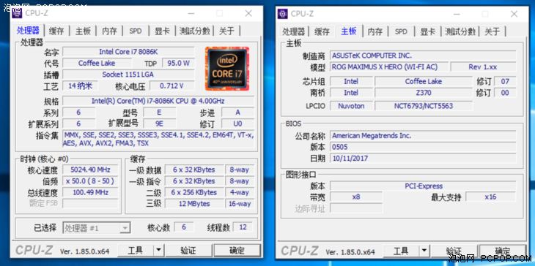Image resolution: width=535 pixels, height=266 pixels.
Task: Click the PCI-Express graphics interface version field
Action: pos(423,186)
